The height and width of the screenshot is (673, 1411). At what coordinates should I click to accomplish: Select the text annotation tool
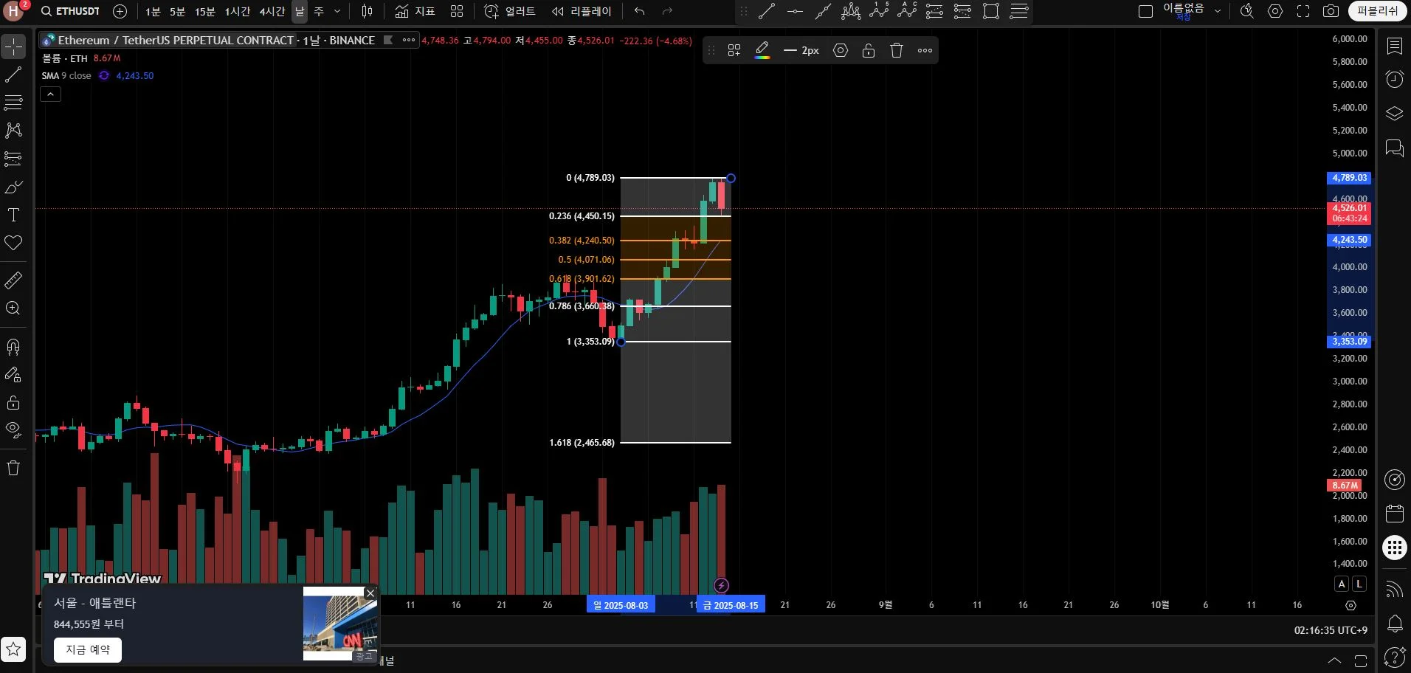13,215
